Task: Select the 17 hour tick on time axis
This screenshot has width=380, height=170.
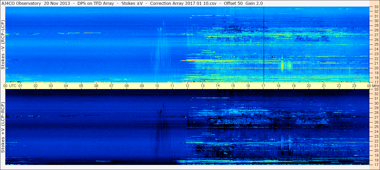Action: click(263, 86)
